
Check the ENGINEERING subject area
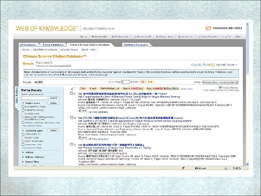pos(23,106)
